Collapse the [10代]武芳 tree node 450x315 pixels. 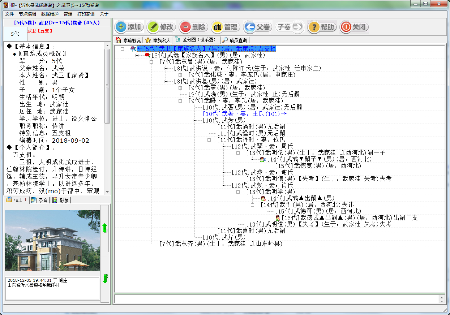pos(194,120)
